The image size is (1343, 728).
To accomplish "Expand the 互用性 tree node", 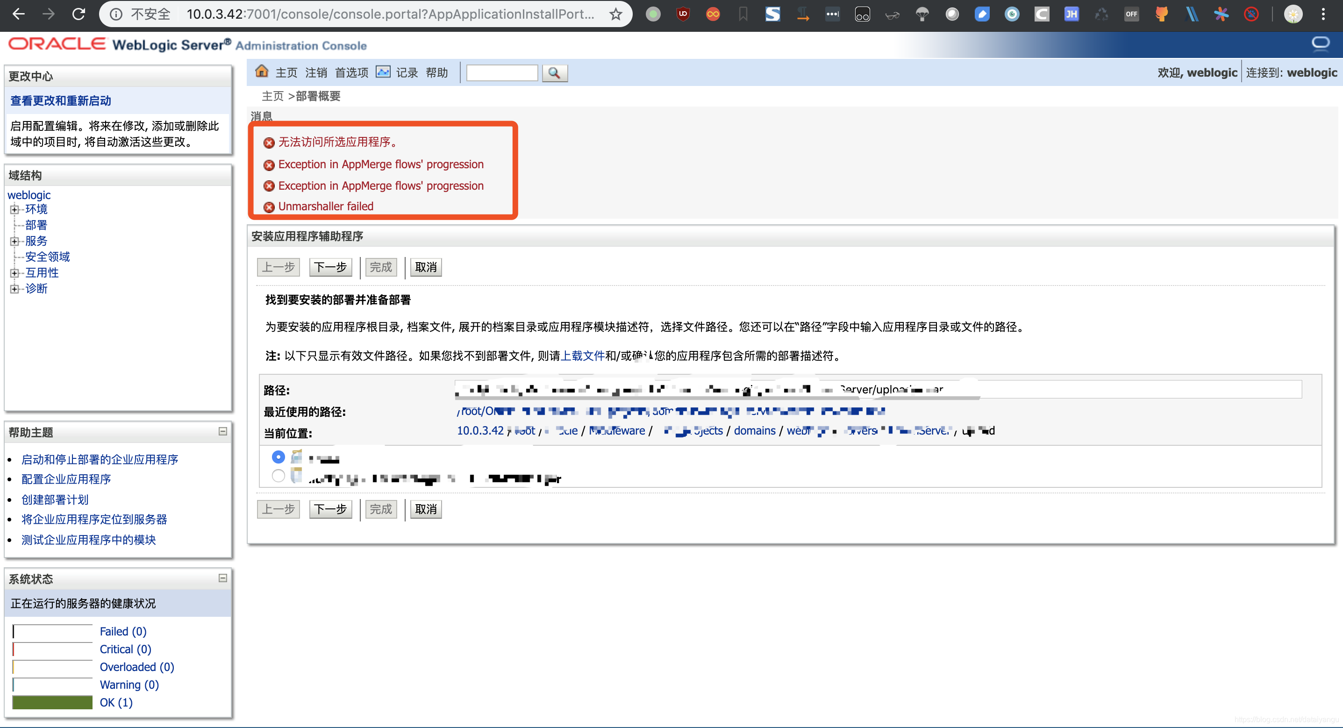I will (x=14, y=273).
